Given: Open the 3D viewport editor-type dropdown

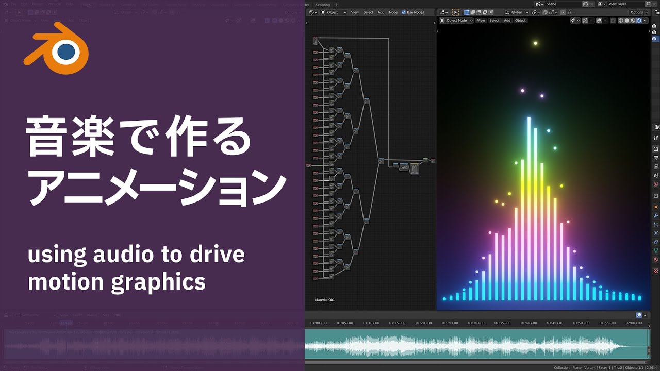Looking at the screenshot, I should click(x=444, y=12).
